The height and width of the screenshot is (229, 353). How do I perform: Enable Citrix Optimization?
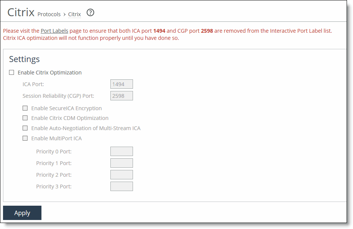point(11,72)
